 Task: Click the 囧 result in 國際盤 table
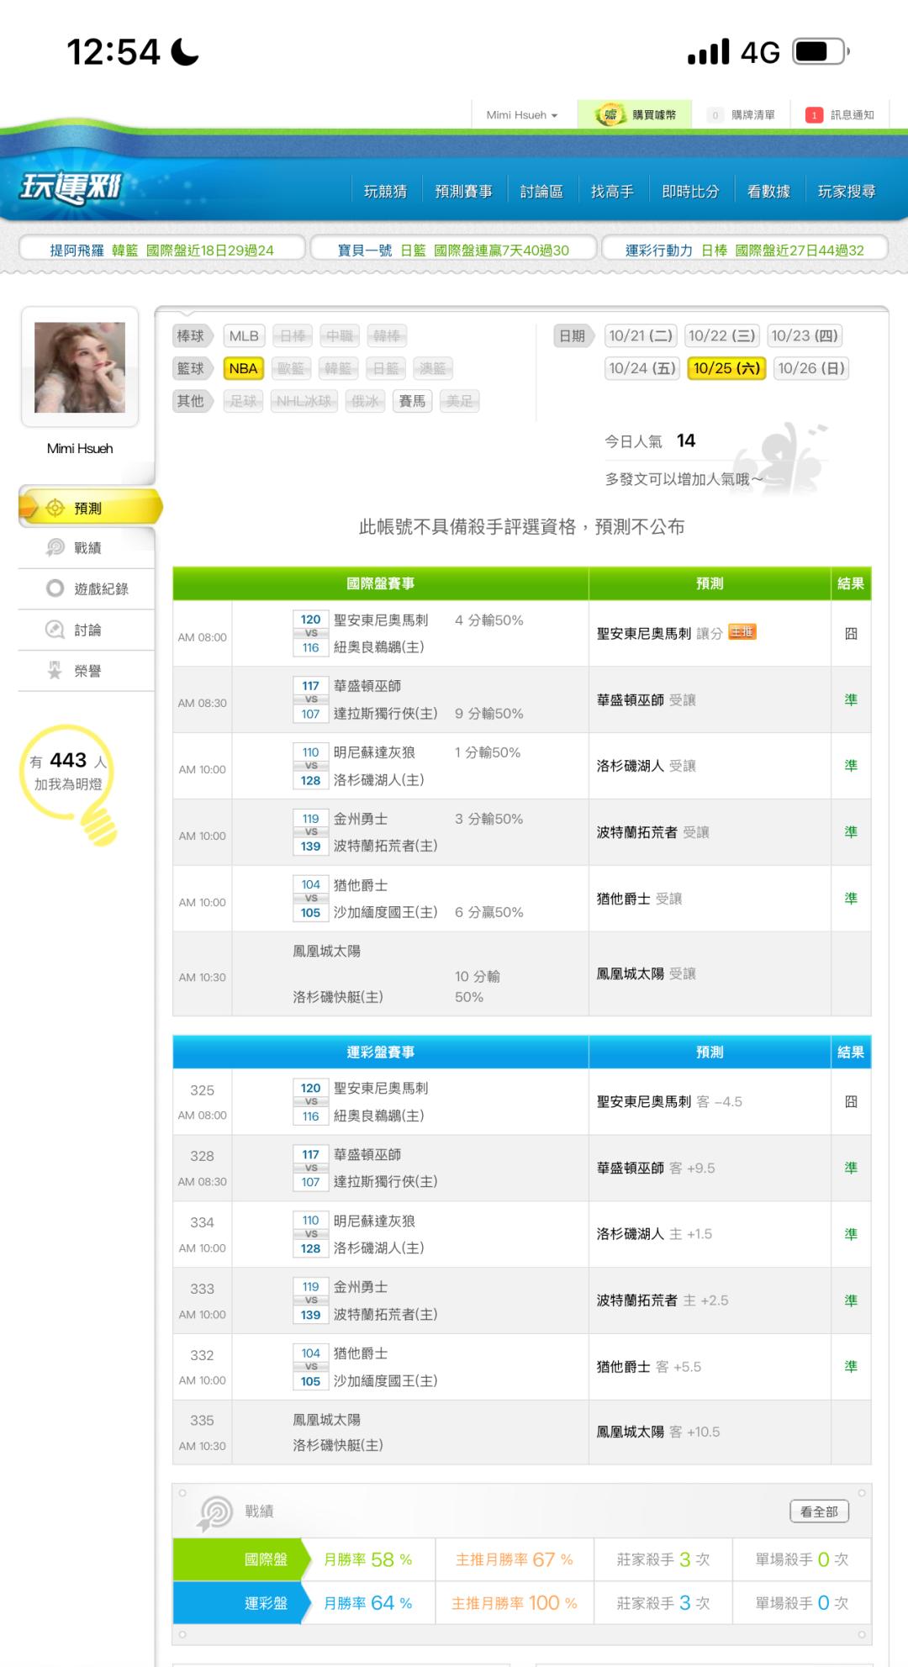851,634
